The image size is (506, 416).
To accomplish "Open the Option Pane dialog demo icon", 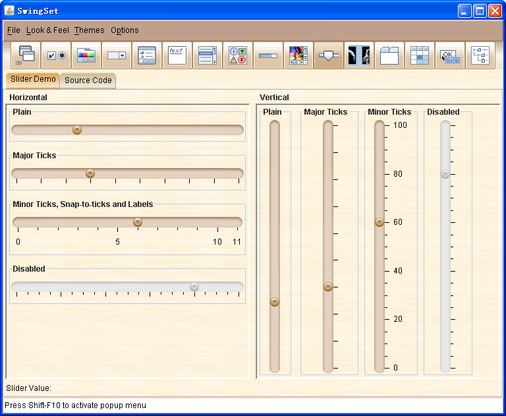I will tap(238, 55).
